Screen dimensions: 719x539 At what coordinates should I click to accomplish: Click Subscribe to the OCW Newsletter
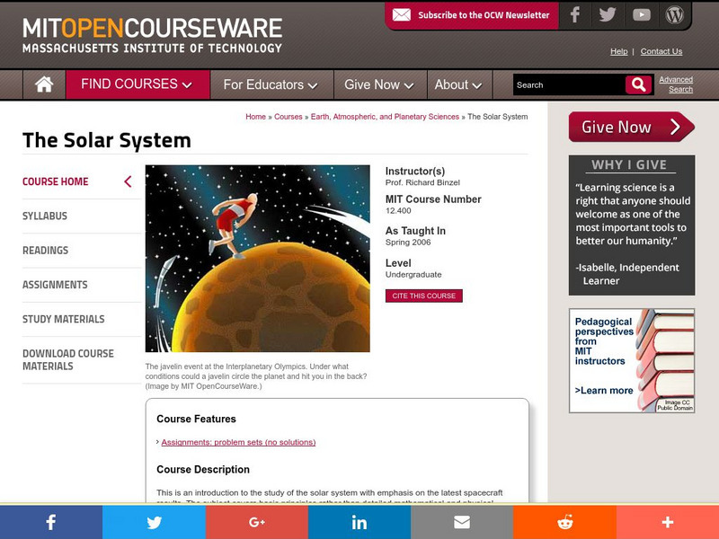484,15
